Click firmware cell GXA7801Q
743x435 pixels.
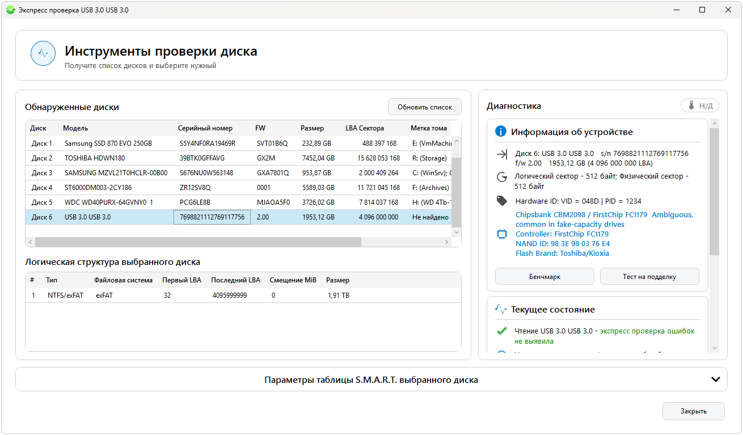[272, 173]
